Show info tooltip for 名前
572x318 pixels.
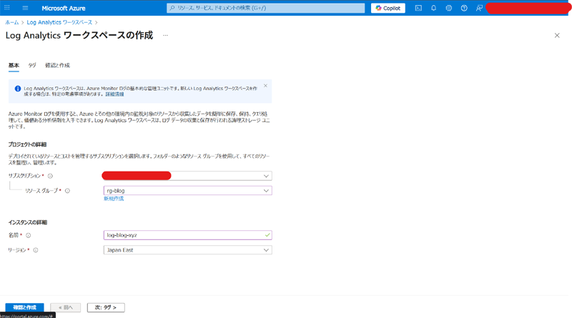point(29,235)
